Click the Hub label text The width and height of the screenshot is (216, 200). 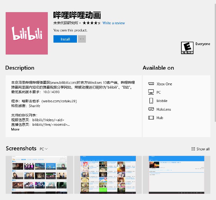pos(160,118)
